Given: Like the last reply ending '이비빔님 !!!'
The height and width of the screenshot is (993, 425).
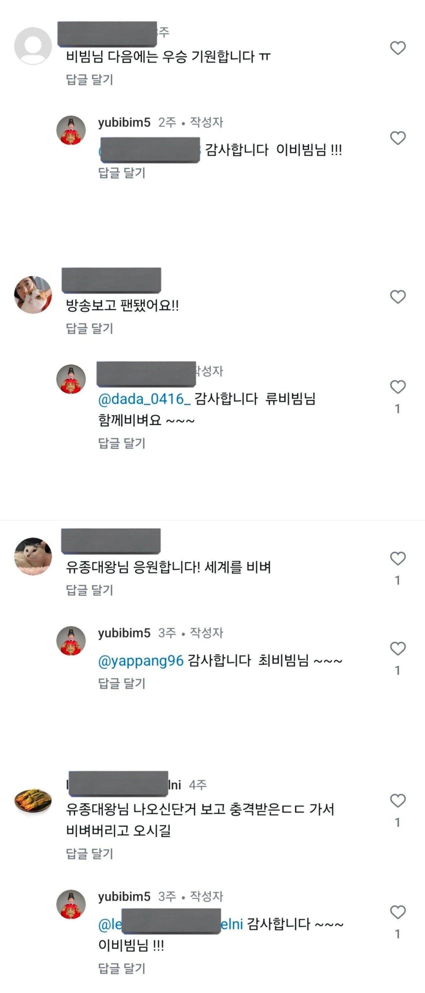Looking at the screenshot, I should [398, 912].
